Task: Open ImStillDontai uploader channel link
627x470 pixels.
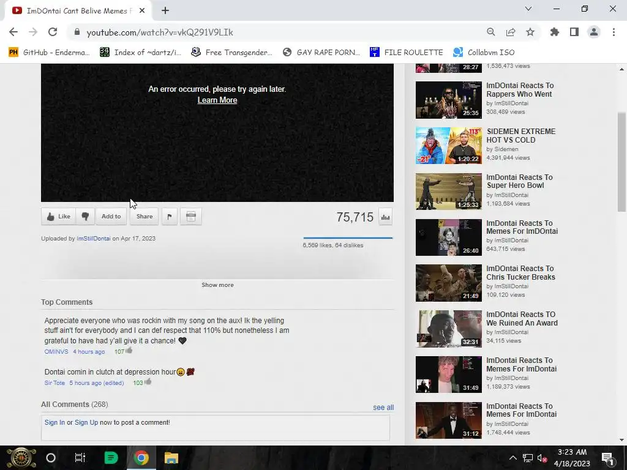Action: pyautogui.click(x=94, y=238)
